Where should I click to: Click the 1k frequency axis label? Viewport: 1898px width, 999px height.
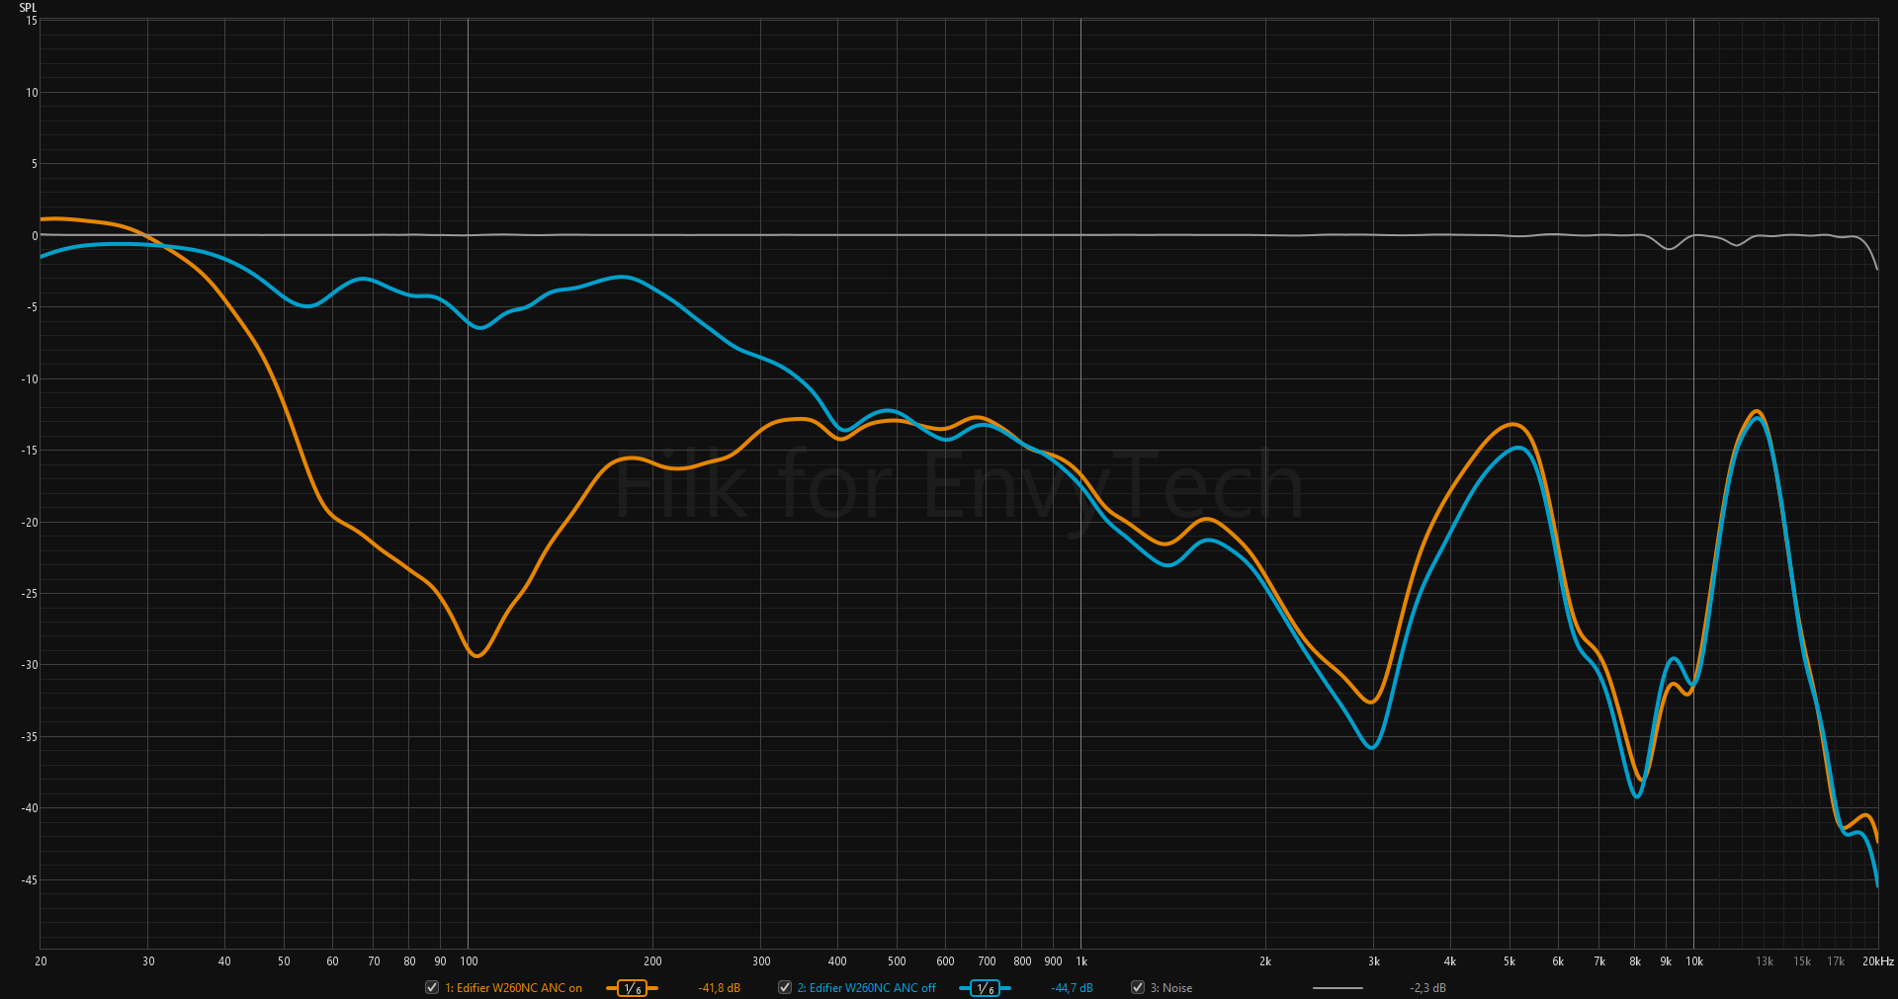[x=1081, y=961]
